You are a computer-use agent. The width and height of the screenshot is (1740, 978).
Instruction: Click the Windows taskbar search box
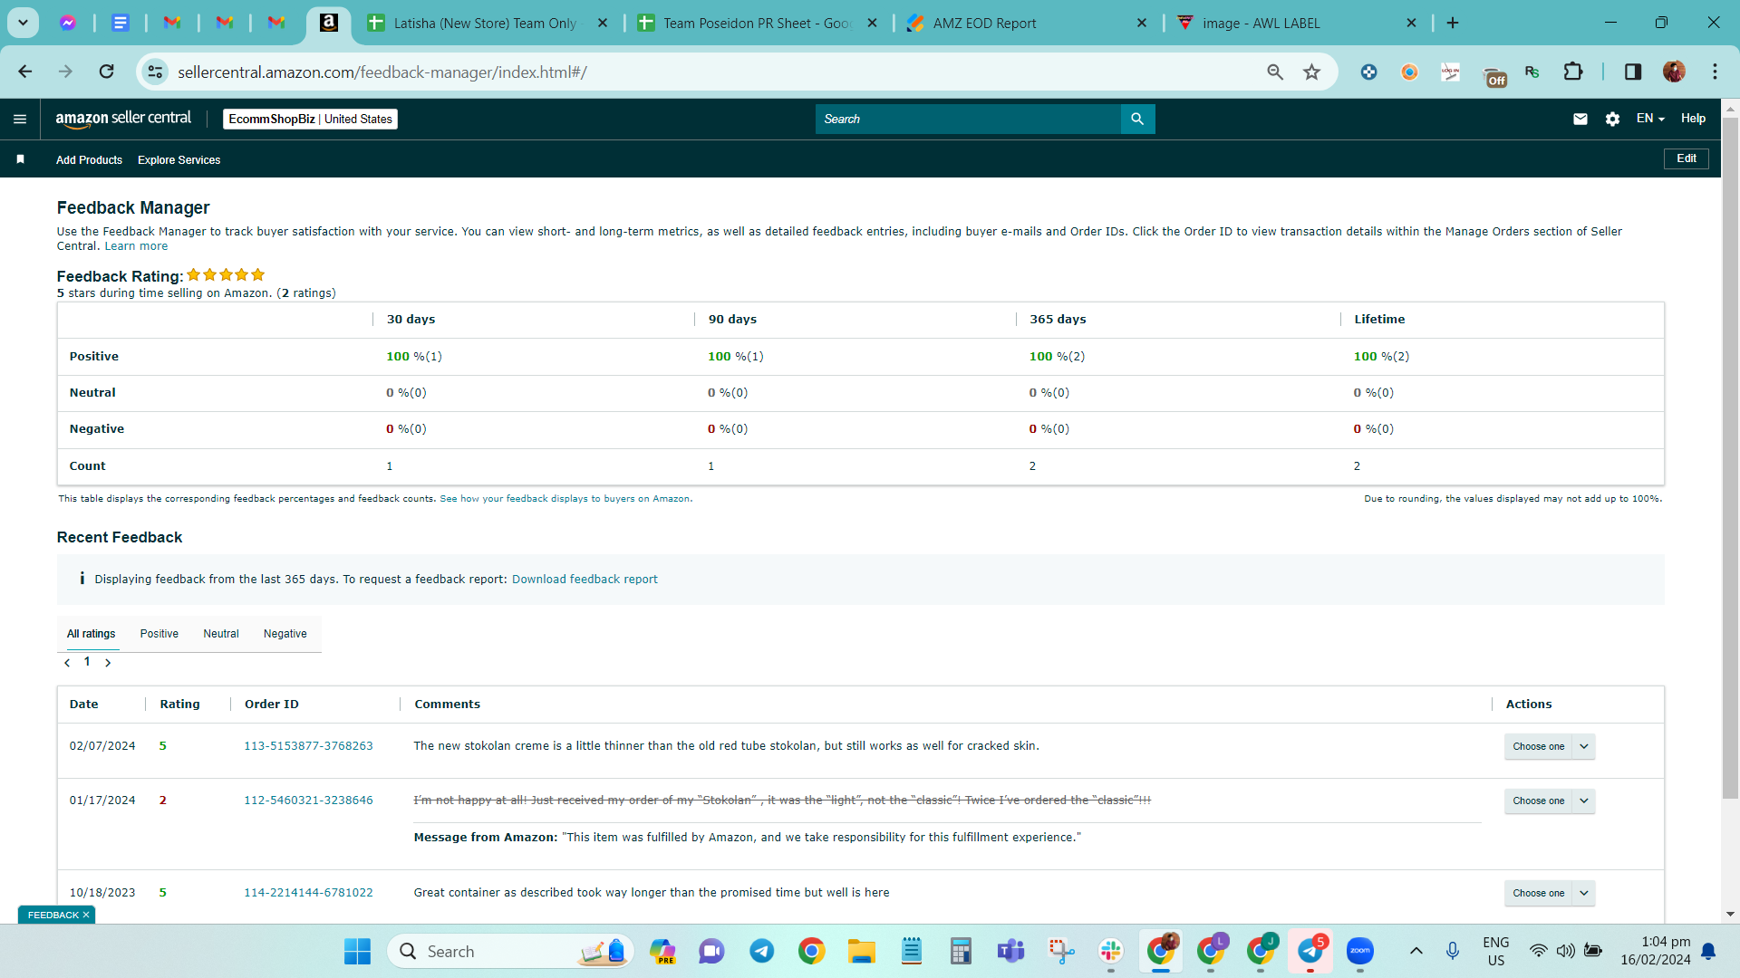click(510, 951)
